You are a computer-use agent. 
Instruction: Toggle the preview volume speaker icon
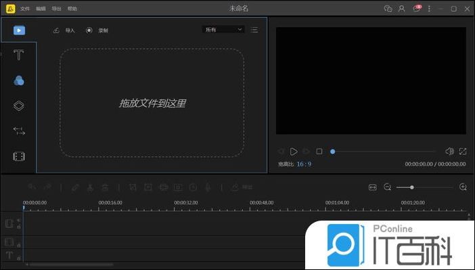point(449,151)
